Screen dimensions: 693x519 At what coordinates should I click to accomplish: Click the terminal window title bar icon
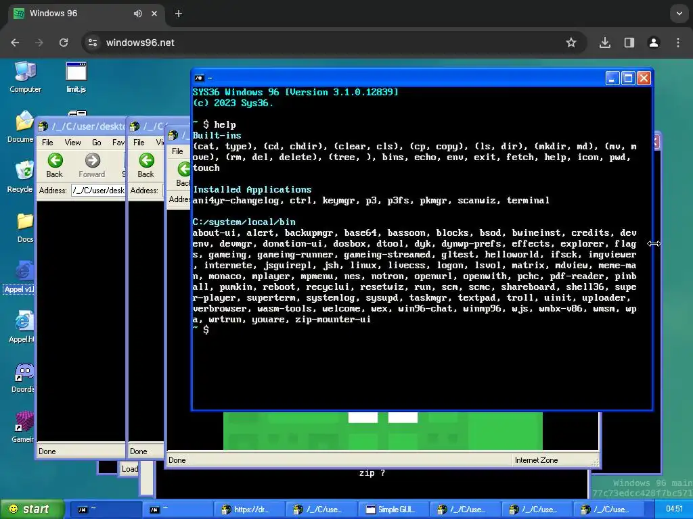(200, 78)
